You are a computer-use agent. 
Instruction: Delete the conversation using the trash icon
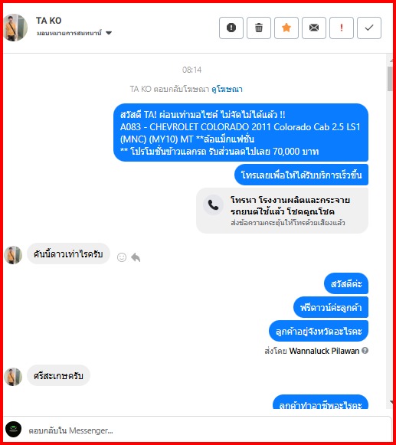pos(259,28)
